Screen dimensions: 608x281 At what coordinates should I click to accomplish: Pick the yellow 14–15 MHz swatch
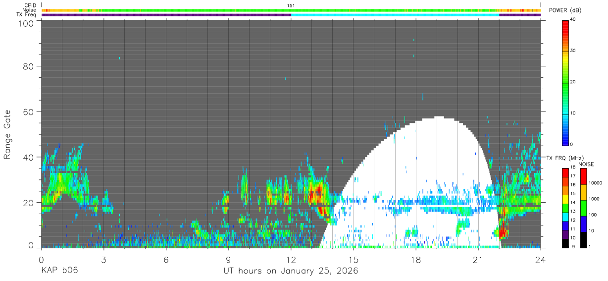pos(565,200)
